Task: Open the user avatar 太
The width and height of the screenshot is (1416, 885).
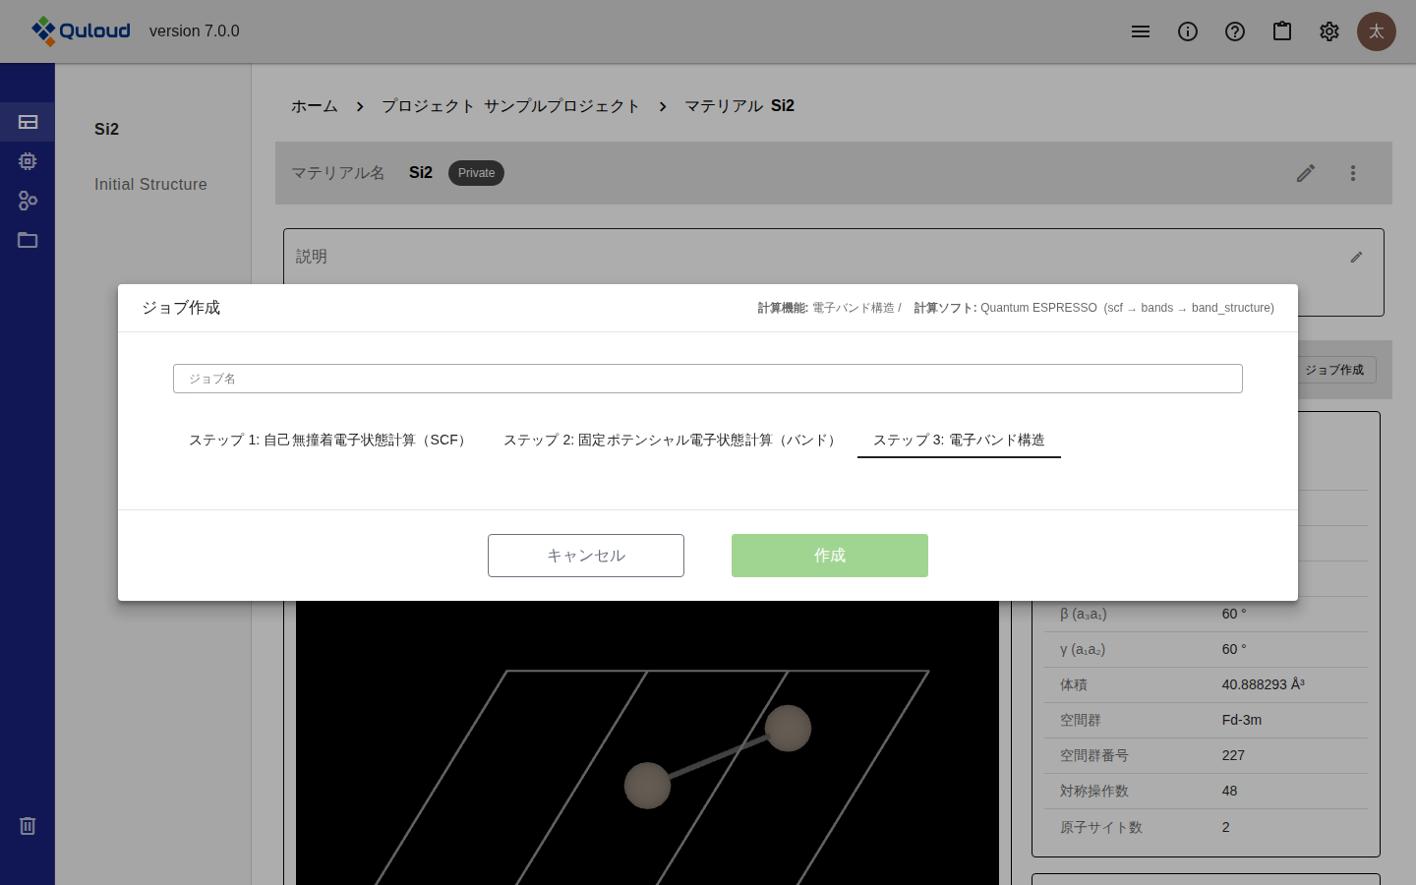Action: (1377, 31)
